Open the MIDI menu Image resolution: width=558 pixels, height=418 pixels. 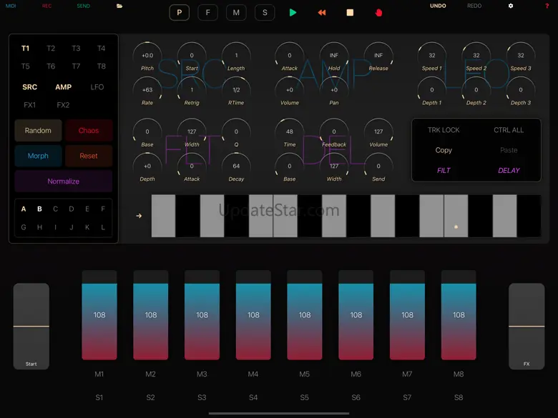(x=11, y=6)
